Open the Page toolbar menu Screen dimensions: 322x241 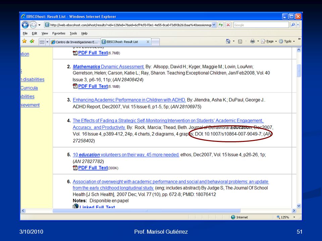click(x=269, y=42)
